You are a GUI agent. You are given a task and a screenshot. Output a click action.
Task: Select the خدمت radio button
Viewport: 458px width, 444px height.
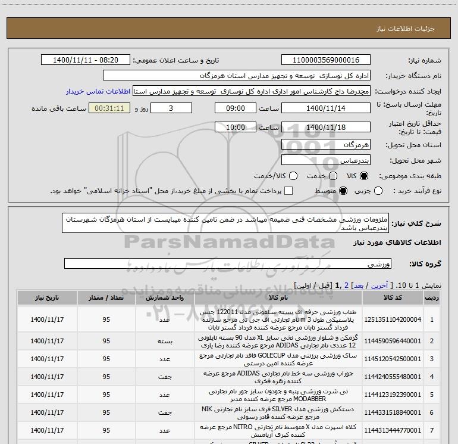(x=333, y=176)
